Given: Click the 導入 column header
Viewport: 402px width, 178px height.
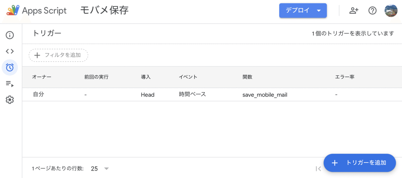Looking at the screenshot, I should (x=146, y=77).
